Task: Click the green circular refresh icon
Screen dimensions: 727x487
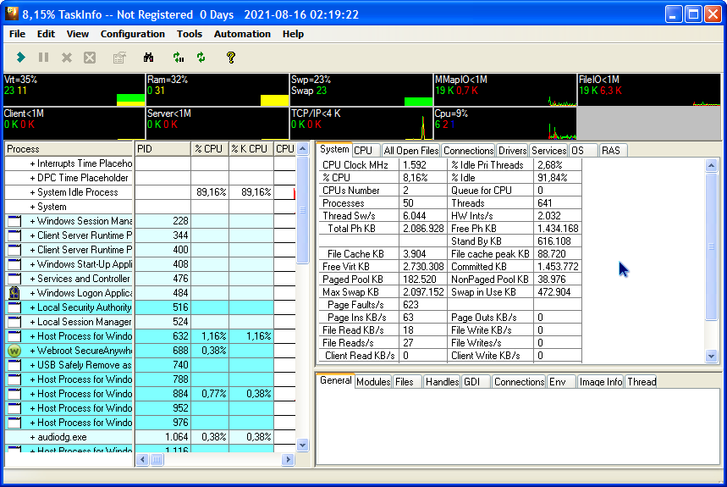Action: point(201,58)
